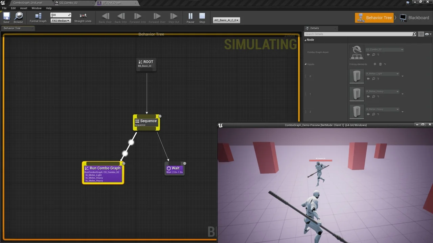This screenshot has width=433, height=243.
Task: Add a new element to the Inputs array
Action: (375, 64)
